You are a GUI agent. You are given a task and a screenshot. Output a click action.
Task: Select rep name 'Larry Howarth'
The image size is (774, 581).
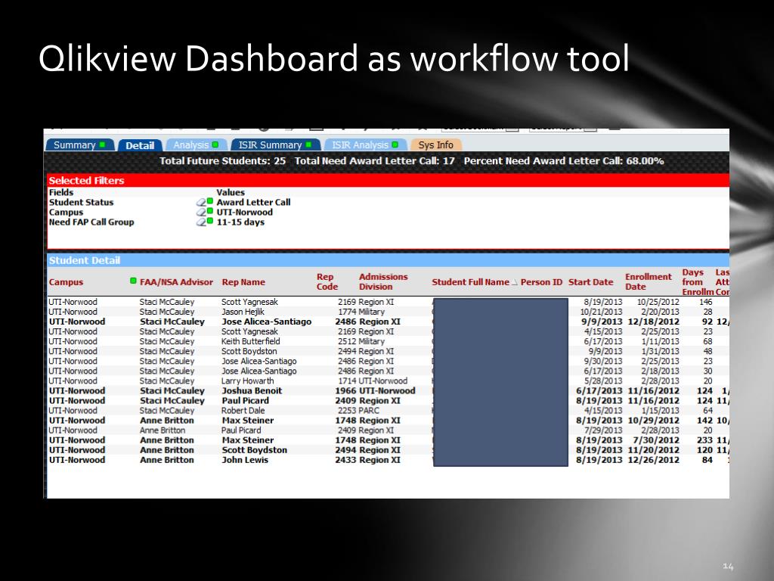(247, 381)
